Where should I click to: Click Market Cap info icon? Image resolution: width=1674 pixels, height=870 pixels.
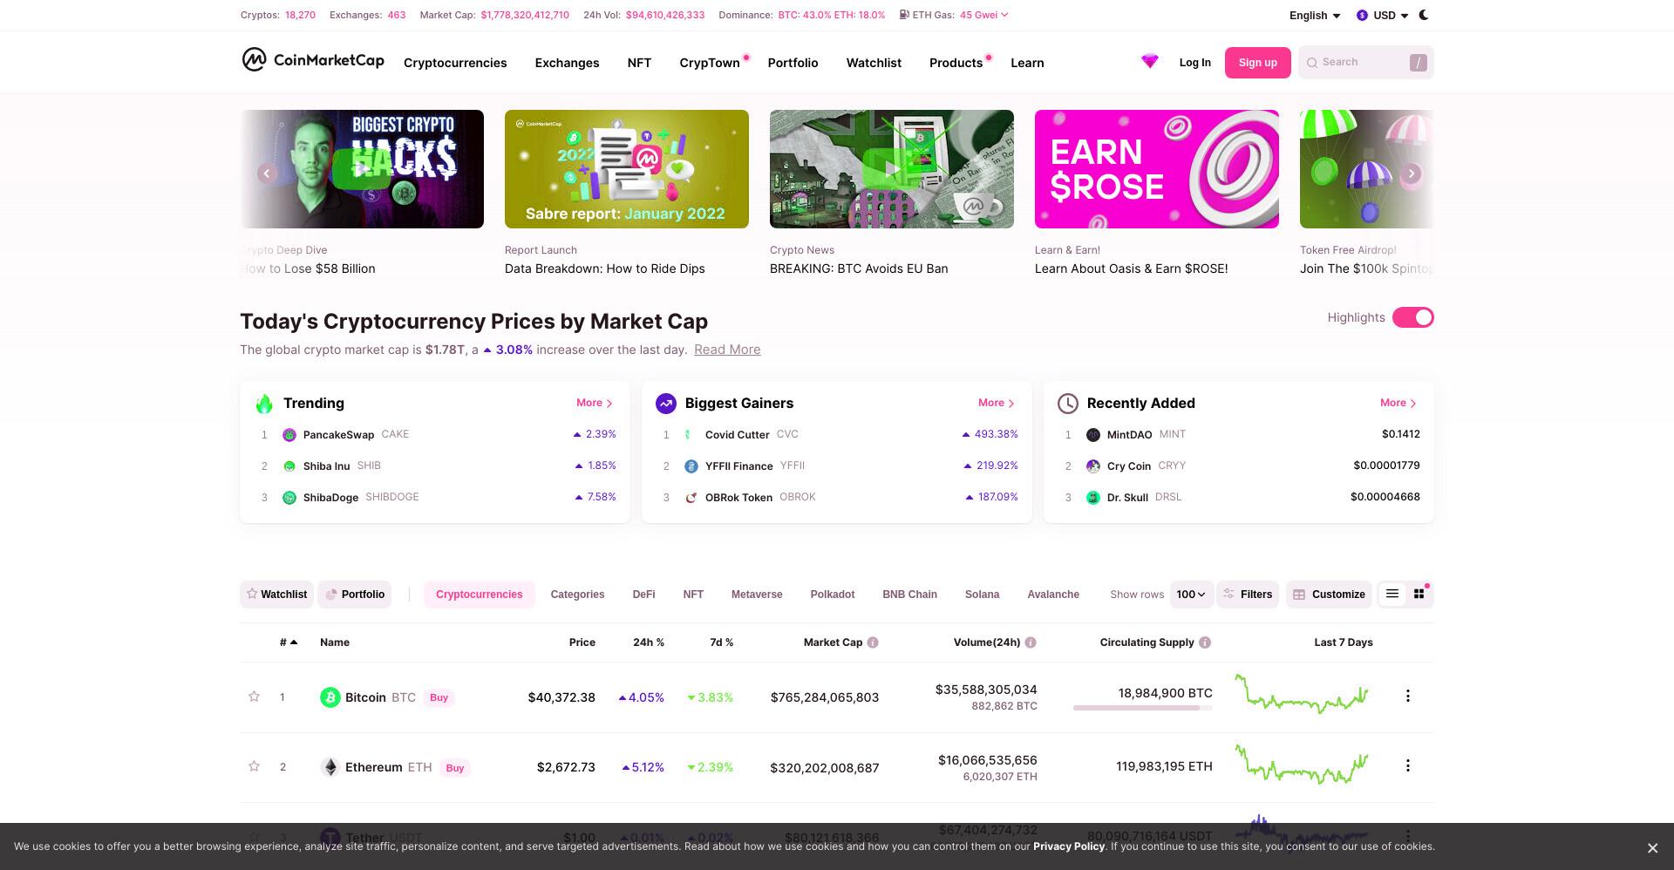(873, 642)
